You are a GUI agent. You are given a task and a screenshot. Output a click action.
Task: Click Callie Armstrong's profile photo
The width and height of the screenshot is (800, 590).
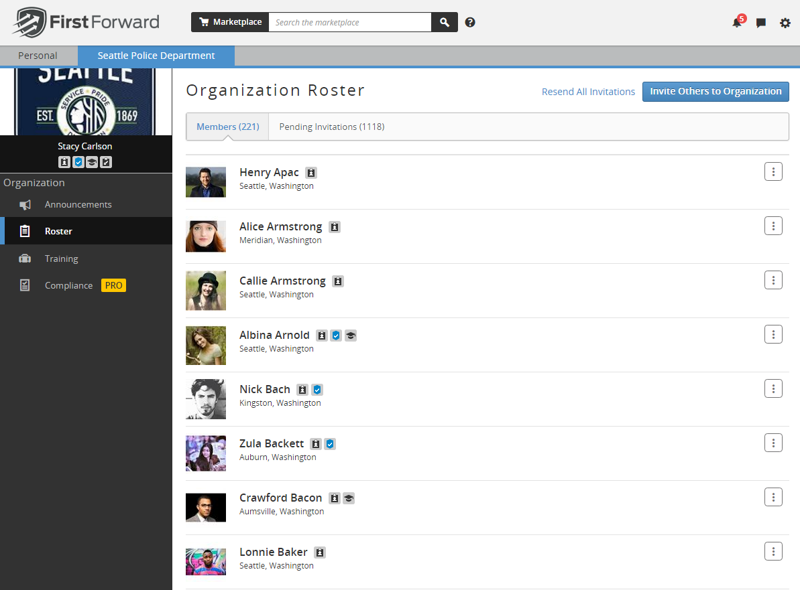(x=206, y=291)
